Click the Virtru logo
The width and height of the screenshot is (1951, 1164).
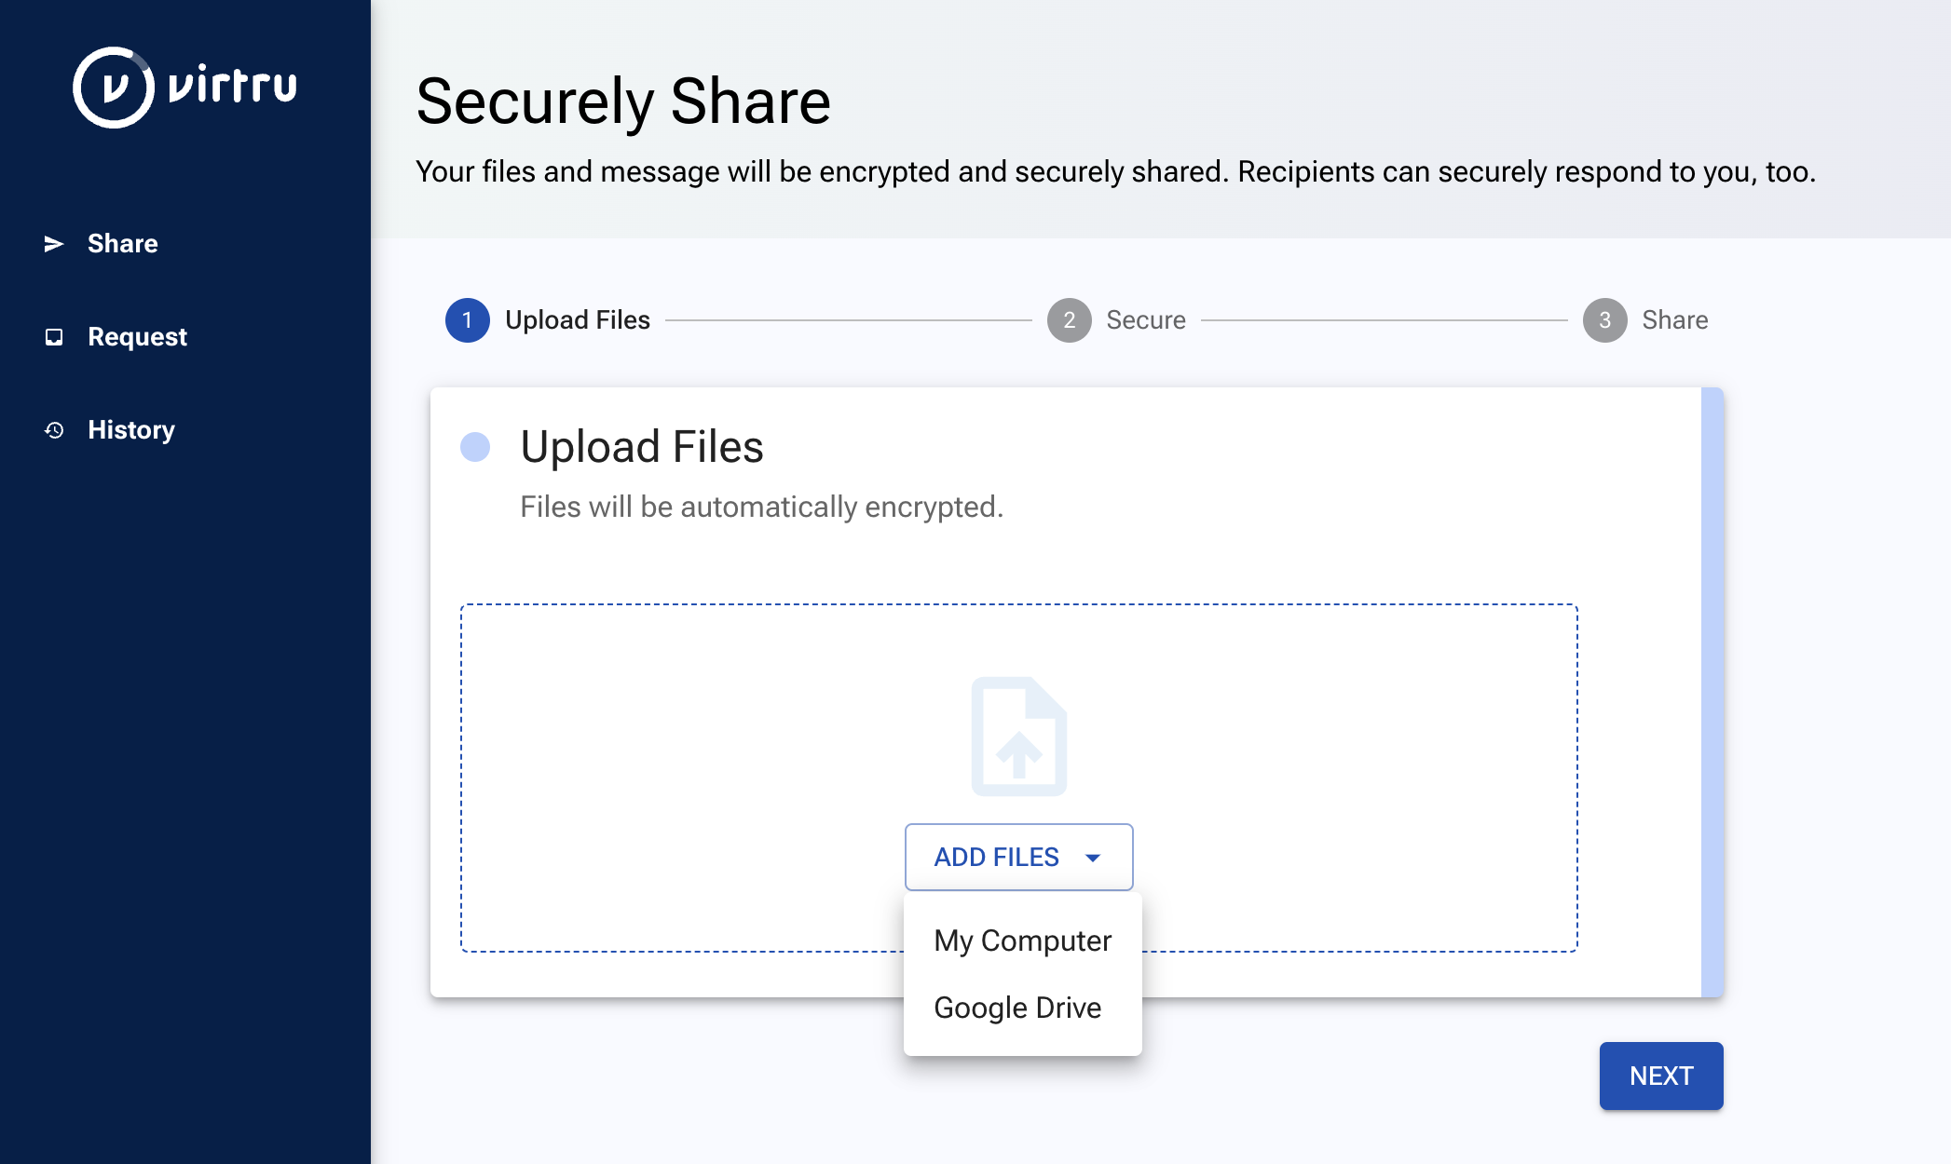point(183,87)
